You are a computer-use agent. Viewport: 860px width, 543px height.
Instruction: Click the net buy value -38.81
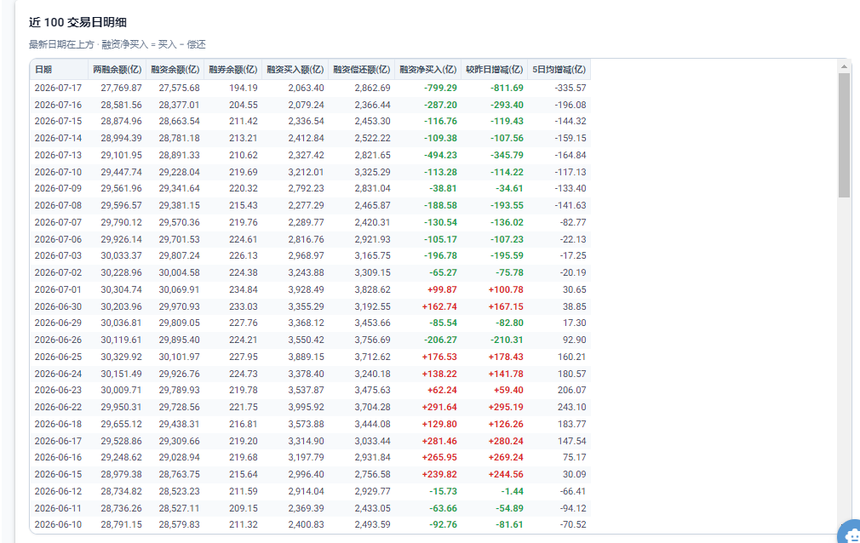443,188
